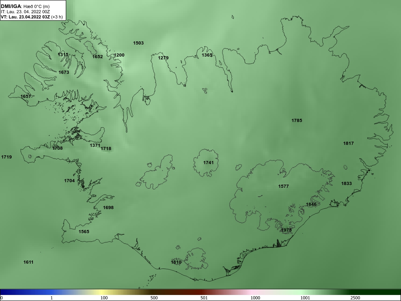Click the 1718 value label
The image size is (401, 301).
pyautogui.click(x=106, y=148)
